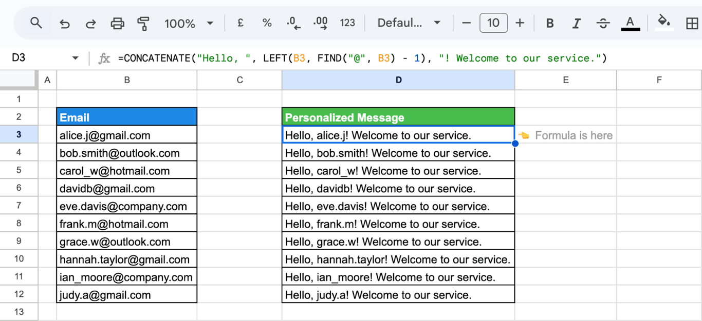Print the spreadsheet
Image resolution: width=702 pixels, height=321 pixels.
(118, 23)
